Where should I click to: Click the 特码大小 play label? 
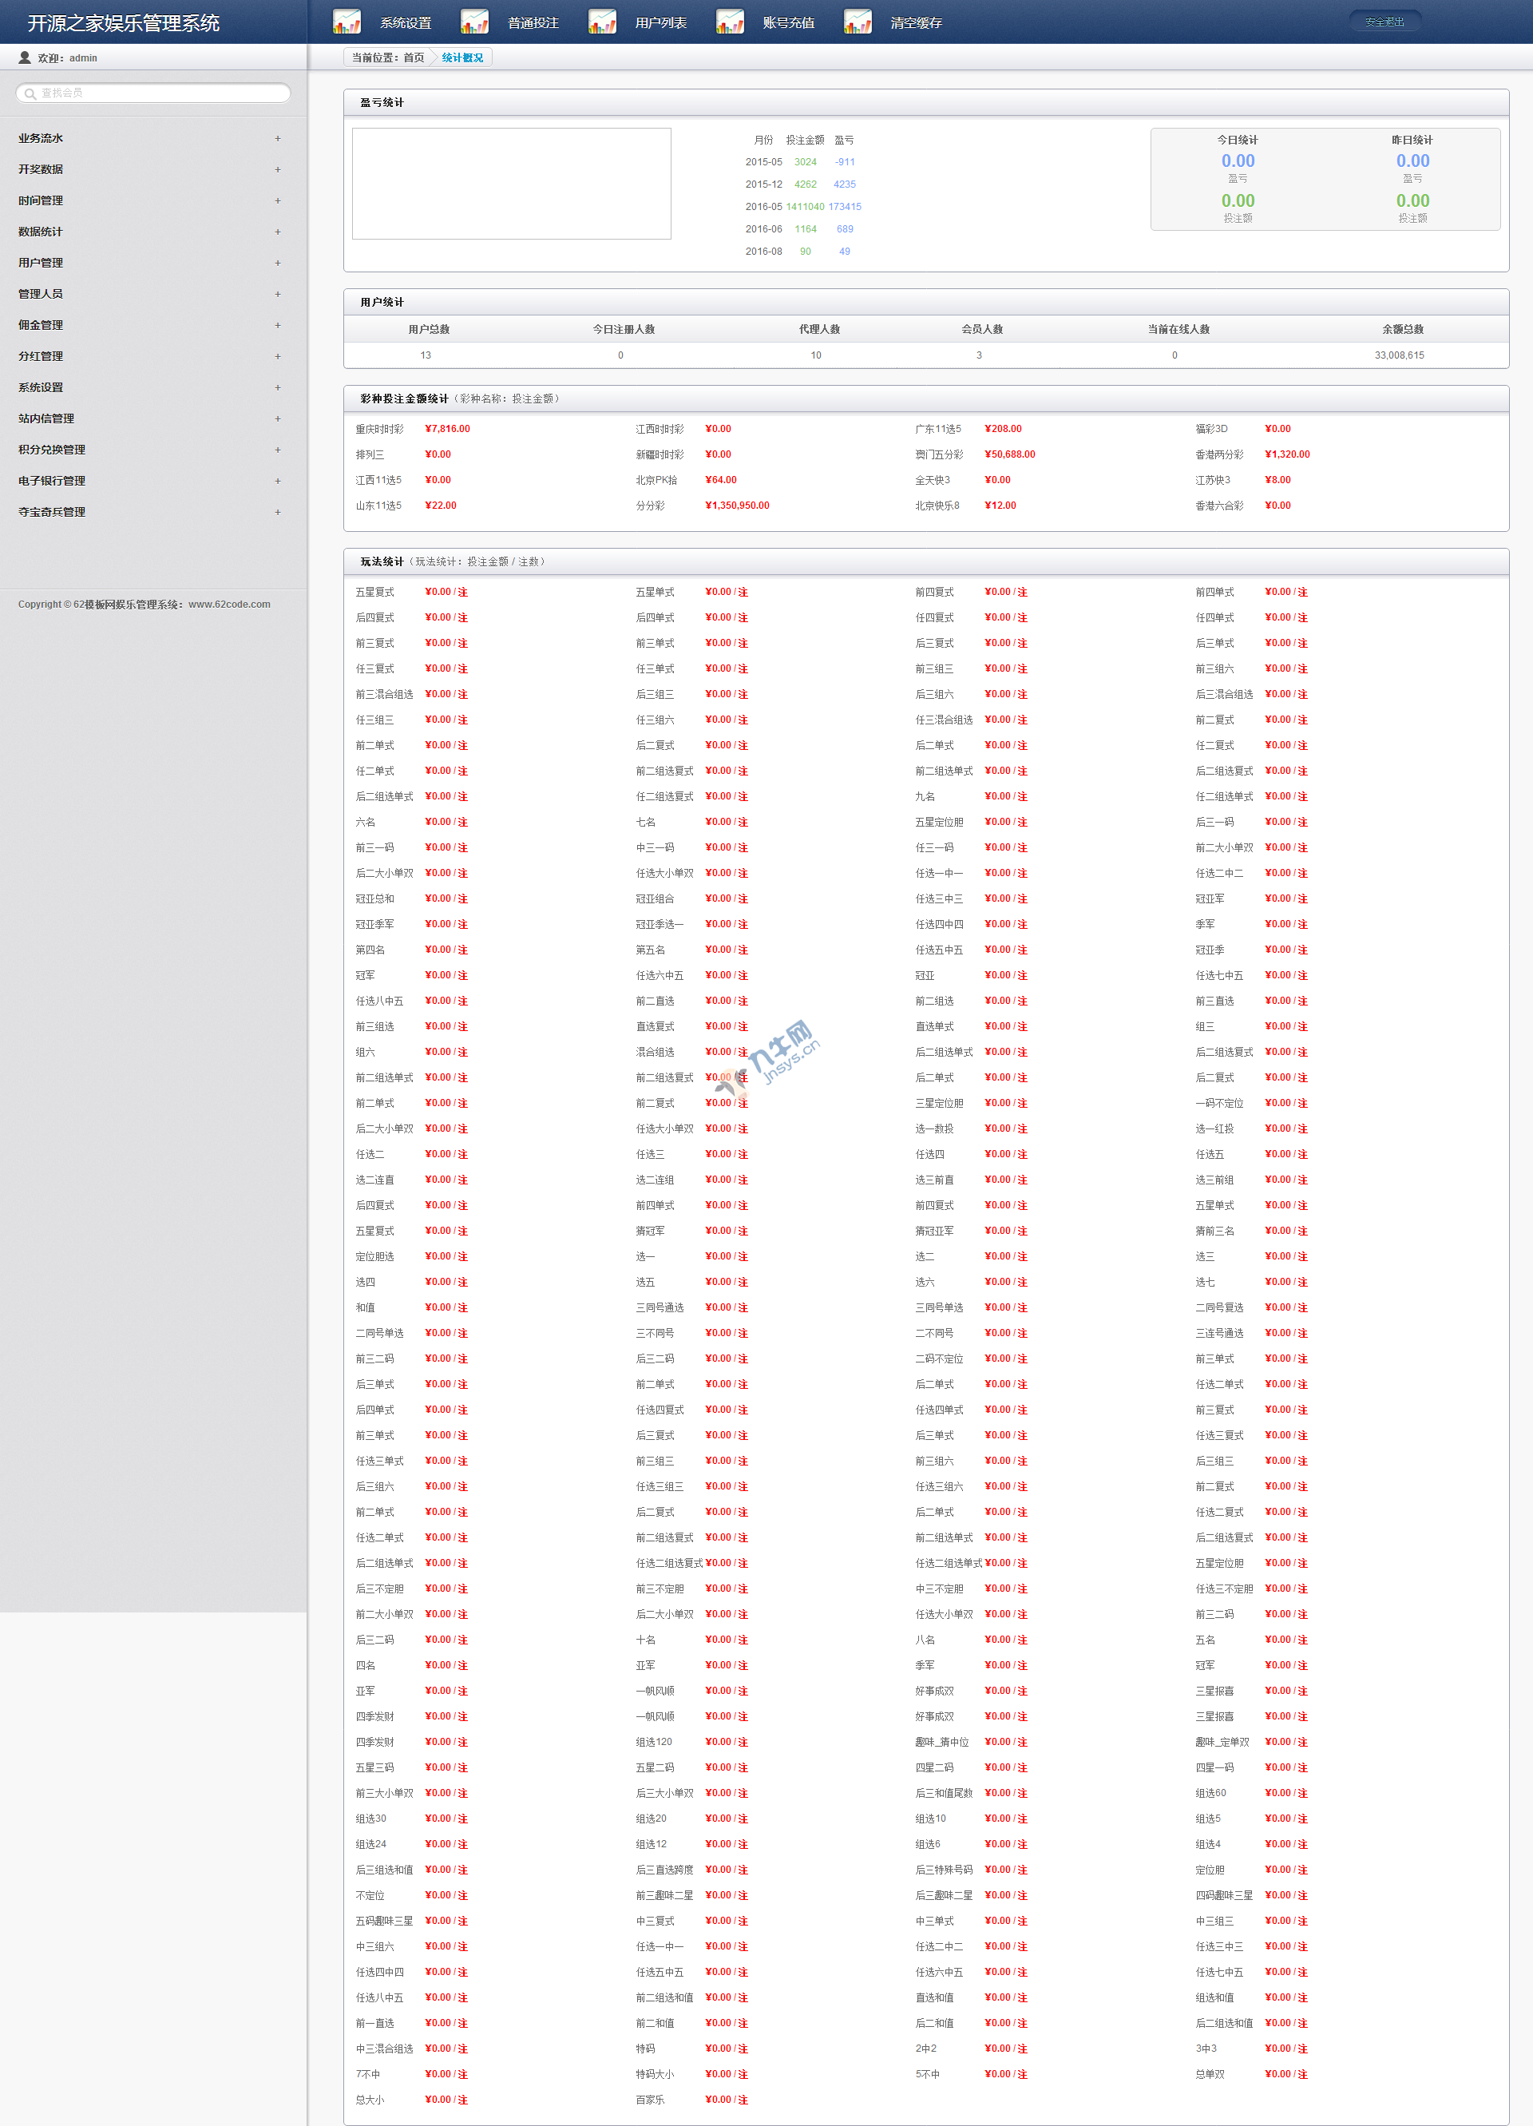(655, 2074)
